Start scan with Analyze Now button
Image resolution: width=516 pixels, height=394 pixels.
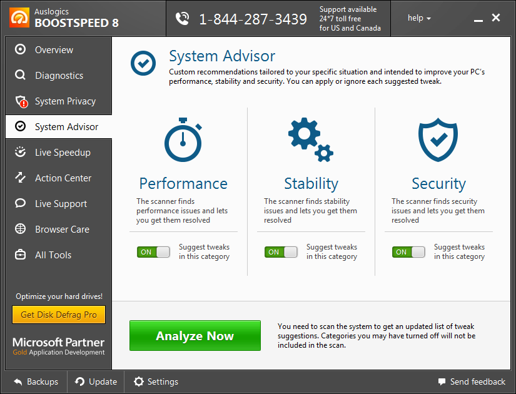coord(195,336)
